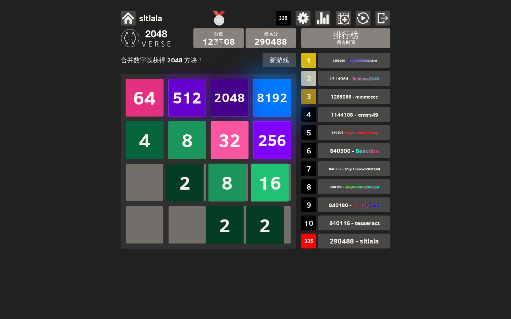Click the 16 tile
Image resolution: width=511 pixels, height=319 pixels.
click(x=270, y=183)
